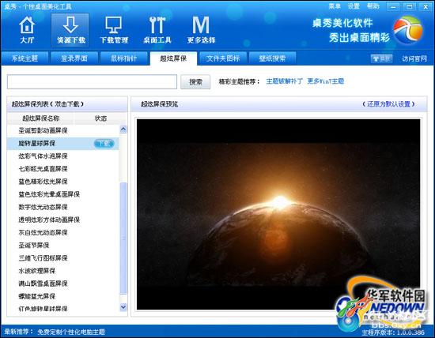435x338 pixels.
Task: Select 水波纹理屏保 in the list
Action: click(x=63, y=271)
